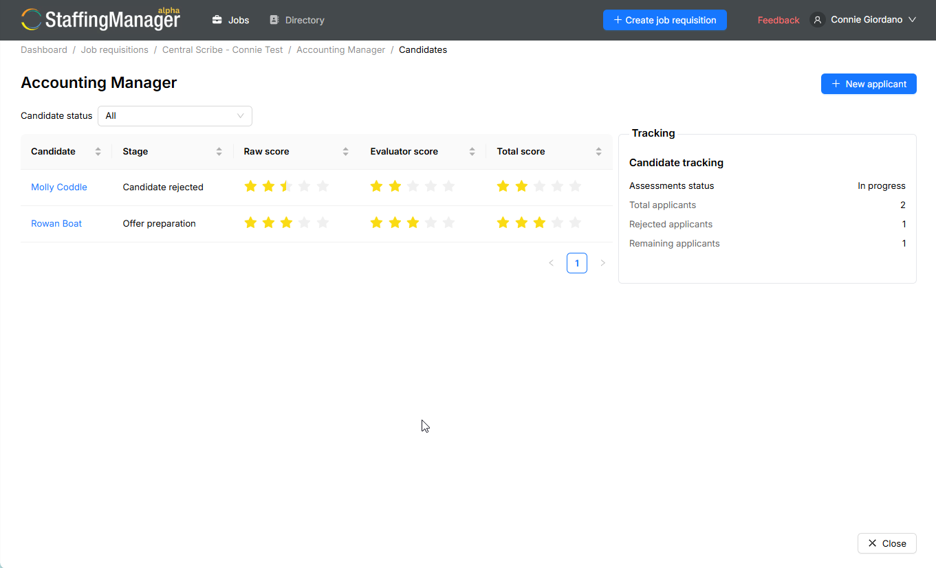Click 'In progress' assessments status value

point(882,185)
